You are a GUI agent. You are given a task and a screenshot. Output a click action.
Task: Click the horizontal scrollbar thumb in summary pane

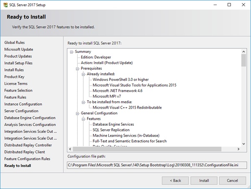pos(147,149)
